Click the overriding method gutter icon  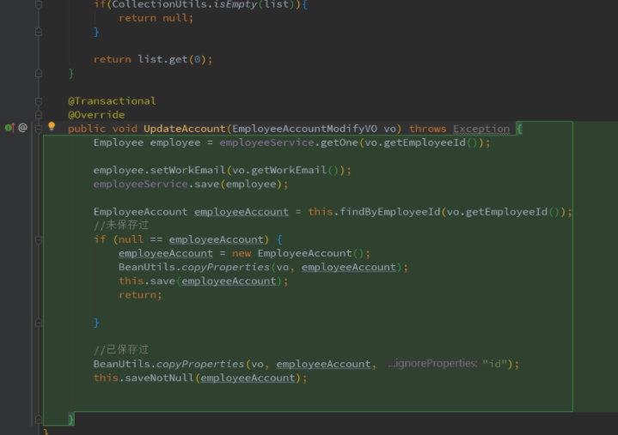(9, 128)
